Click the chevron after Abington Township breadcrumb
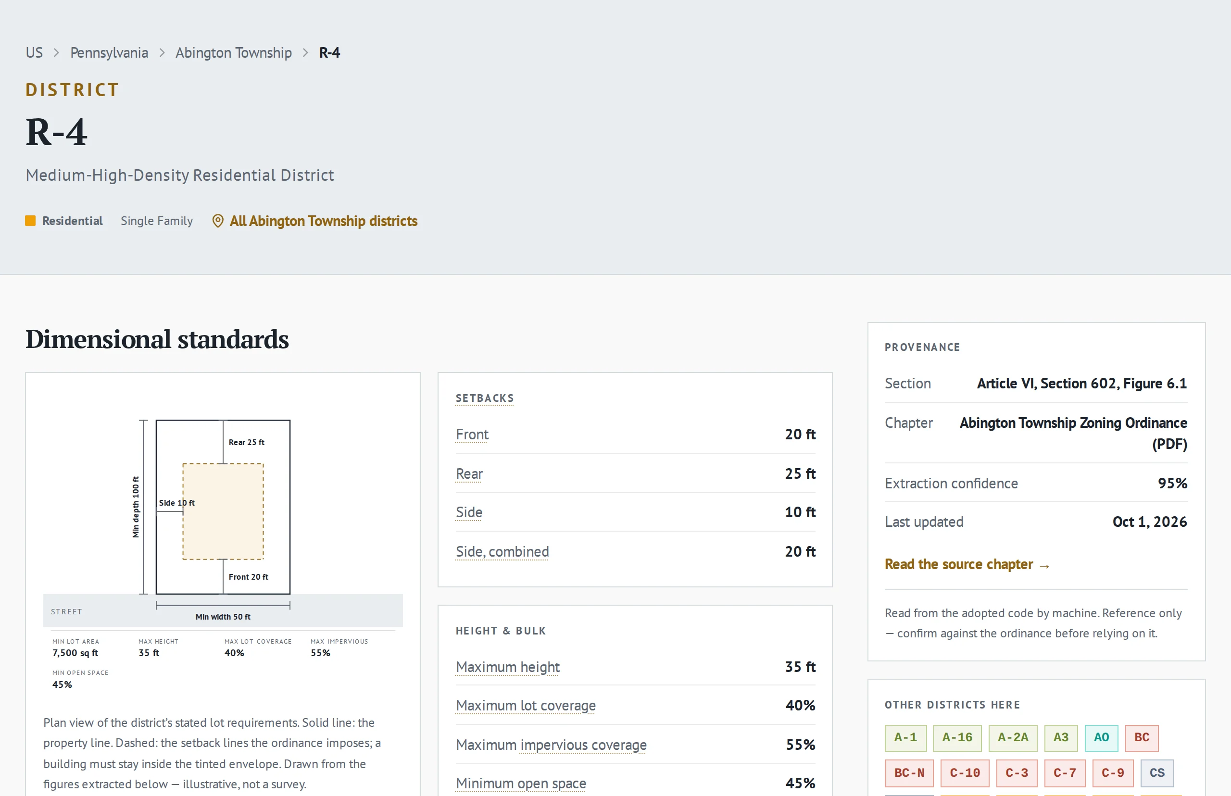The height and width of the screenshot is (796, 1231). pyautogui.click(x=305, y=53)
